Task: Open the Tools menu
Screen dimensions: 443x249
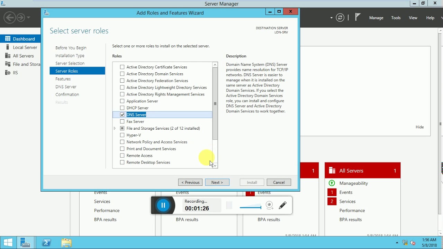Action: pyautogui.click(x=396, y=18)
